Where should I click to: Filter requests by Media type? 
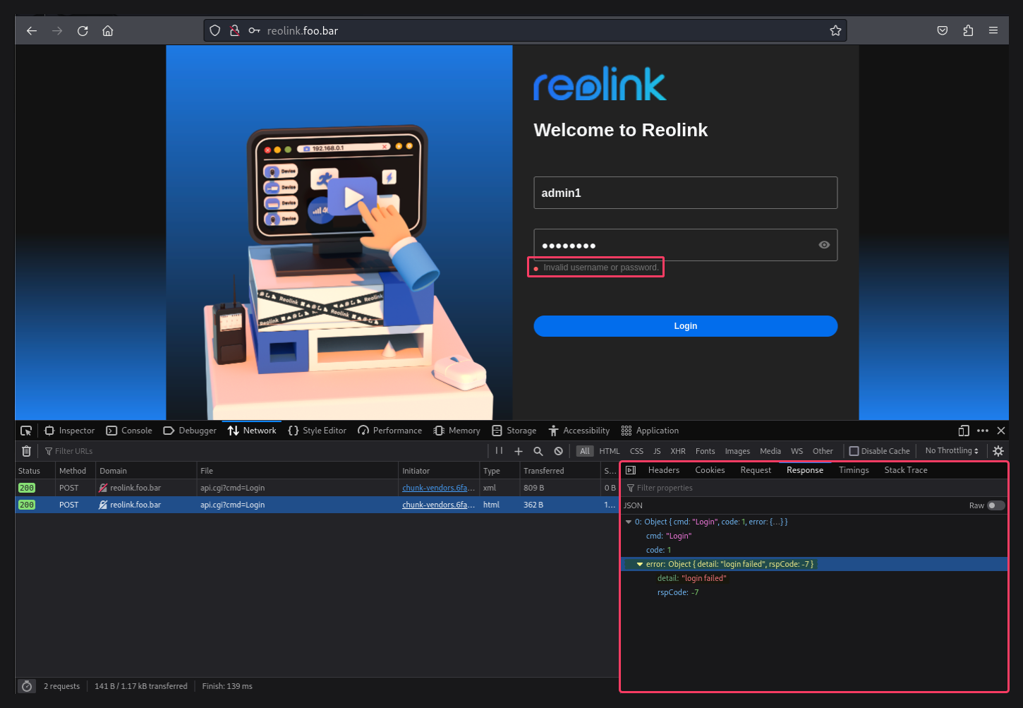[x=770, y=451]
